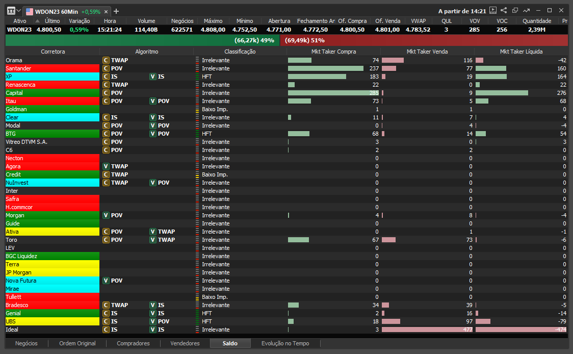Detach the window with the pop-out icon
The height and width of the screenshot is (354, 573).
[x=515, y=11]
